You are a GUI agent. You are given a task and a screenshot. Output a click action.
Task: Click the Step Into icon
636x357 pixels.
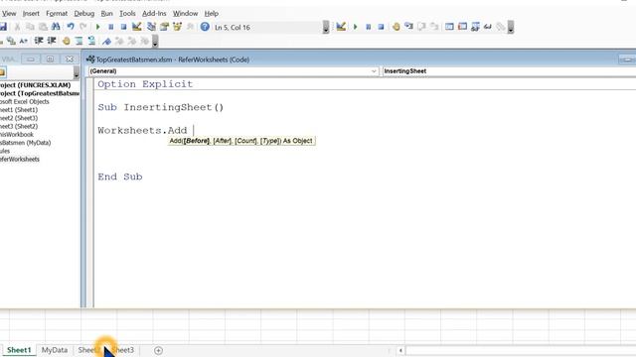(x=408, y=27)
